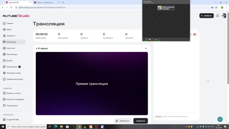Click the Комментарии speech bubble icon
The image size is (229, 129).
pyautogui.click(x=4, y=67)
